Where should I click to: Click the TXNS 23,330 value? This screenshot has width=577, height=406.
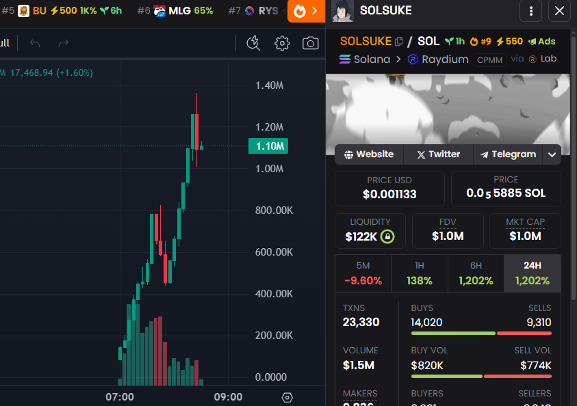[361, 322]
